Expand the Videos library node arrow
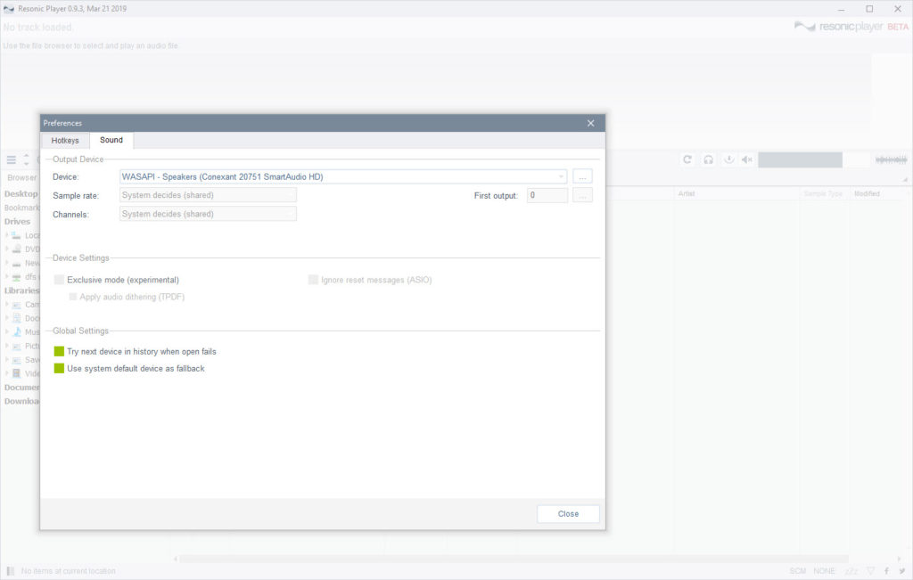The width and height of the screenshot is (913, 580). tap(6, 373)
